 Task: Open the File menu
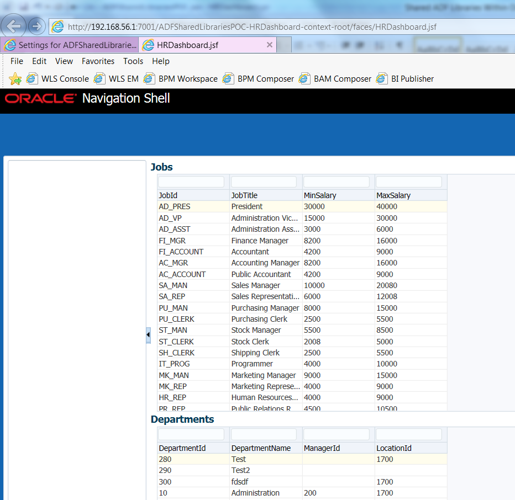point(16,61)
